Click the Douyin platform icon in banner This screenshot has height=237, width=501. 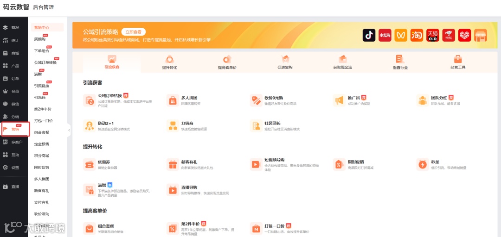tap(369, 35)
